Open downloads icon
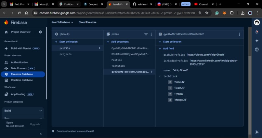This screenshot has width=262, height=138. pos(242,13)
